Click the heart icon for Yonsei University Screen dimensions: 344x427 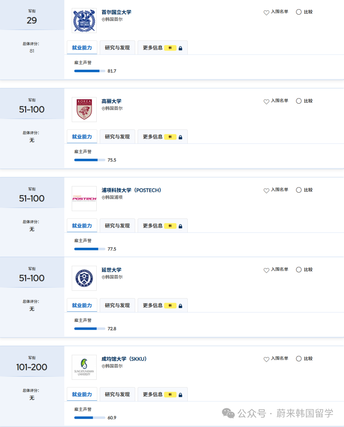point(266,270)
